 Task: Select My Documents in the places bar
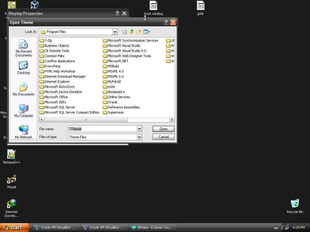click(x=24, y=89)
